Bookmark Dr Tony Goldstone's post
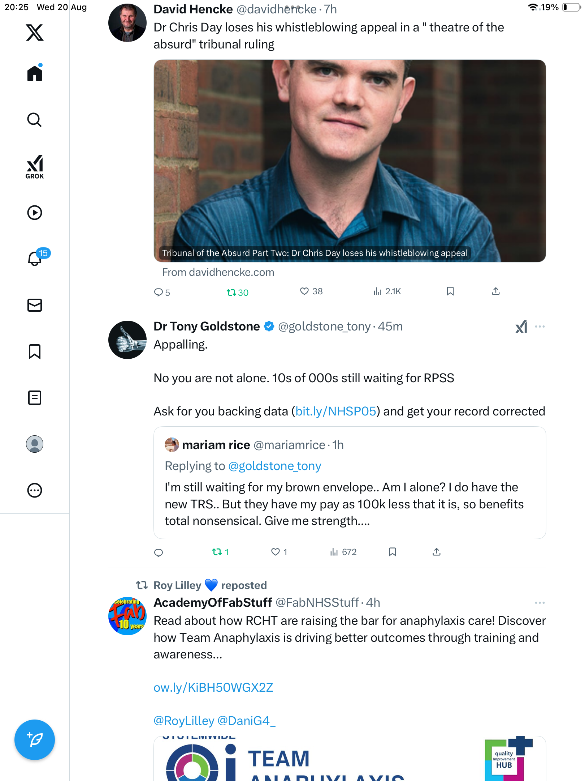585x781 pixels. (393, 552)
